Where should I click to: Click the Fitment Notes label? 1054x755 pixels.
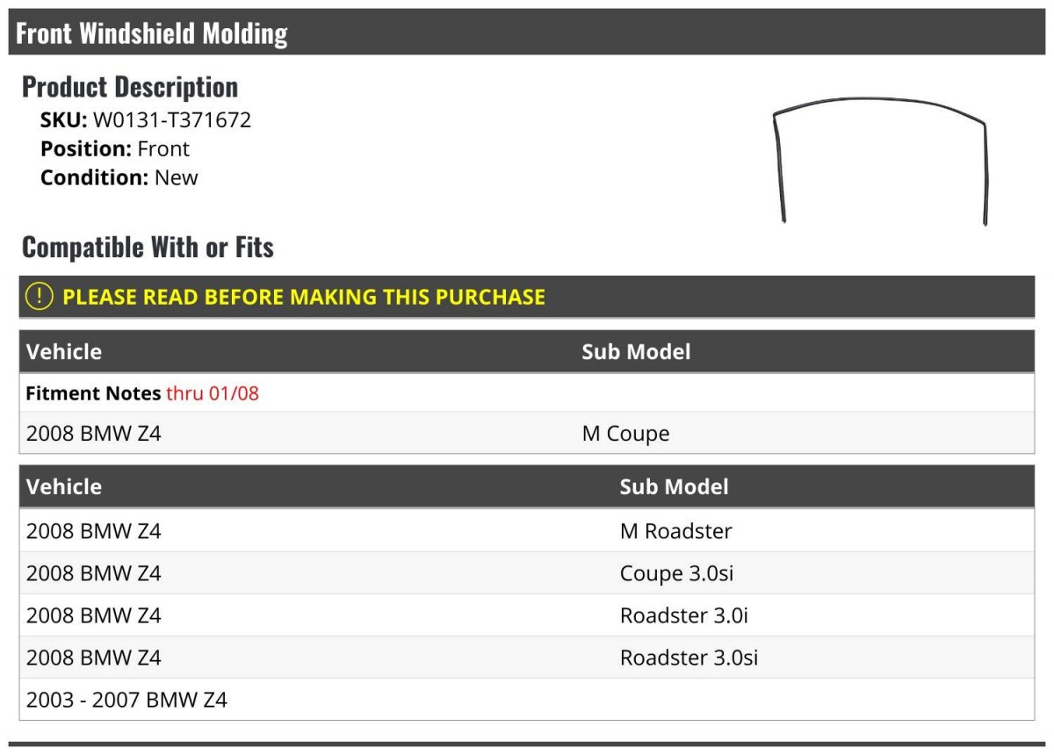(x=93, y=393)
